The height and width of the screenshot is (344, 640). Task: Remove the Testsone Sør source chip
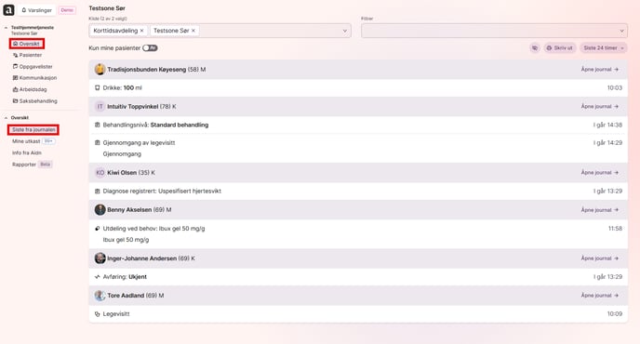pyautogui.click(x=193, y=31)
